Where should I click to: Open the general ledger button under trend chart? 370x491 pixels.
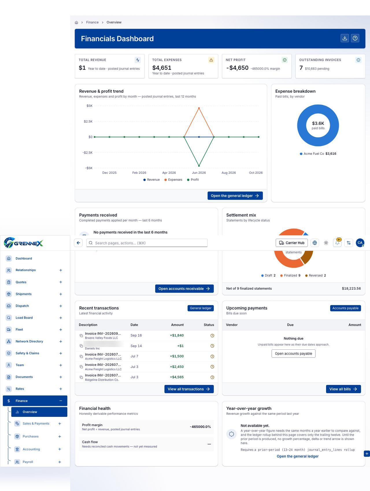pos(235,196)
